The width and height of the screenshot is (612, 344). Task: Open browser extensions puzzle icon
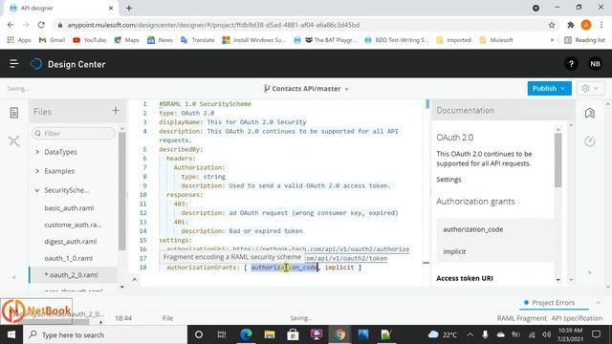point(571,25)
